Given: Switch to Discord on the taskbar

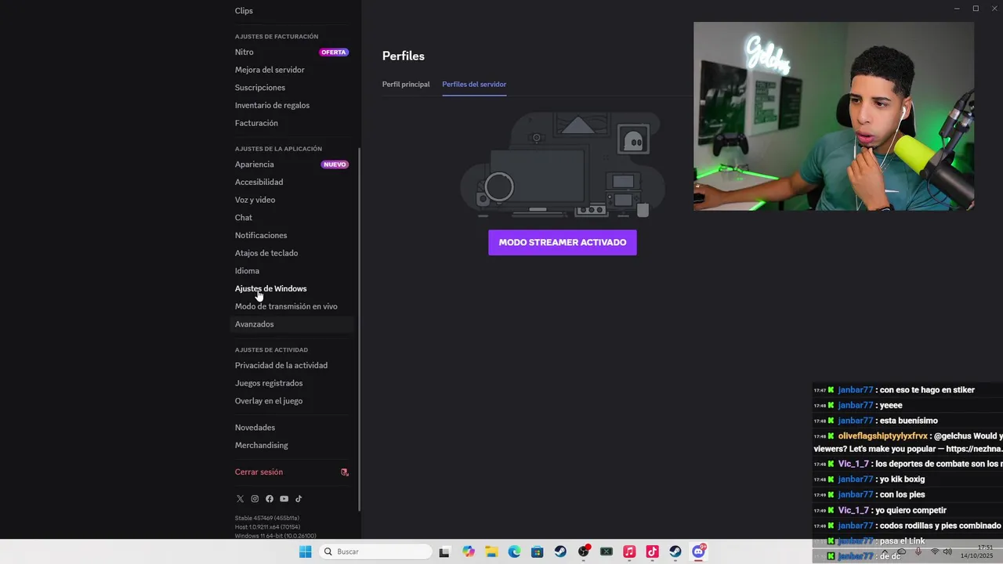Looking at the screenshot, I should click(x=698, y=551).
